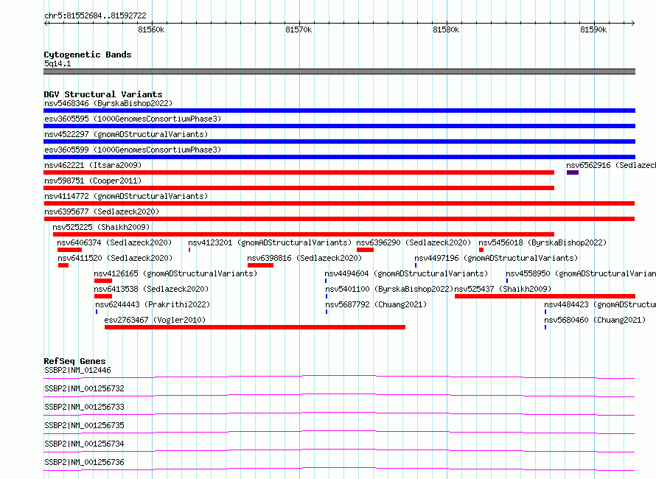The height and width of the screenshot is (479, 656).
Task: Open the nsv462221 (Itsara2009) variant label
Action: [x=93, y=165]
